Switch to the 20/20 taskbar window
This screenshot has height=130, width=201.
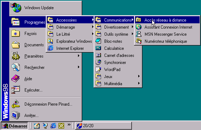click(x=104, y=126)
